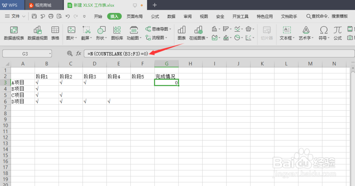Click the WPS home tab
The height and width of the screenshot is (186, 355).
[12, 5]
